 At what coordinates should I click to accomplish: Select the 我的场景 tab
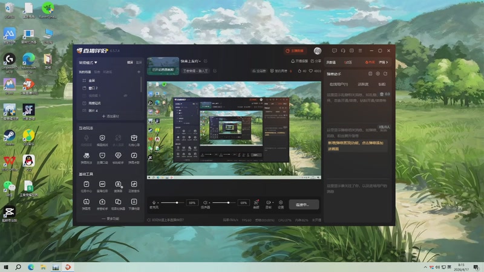(x=85, y=72)
